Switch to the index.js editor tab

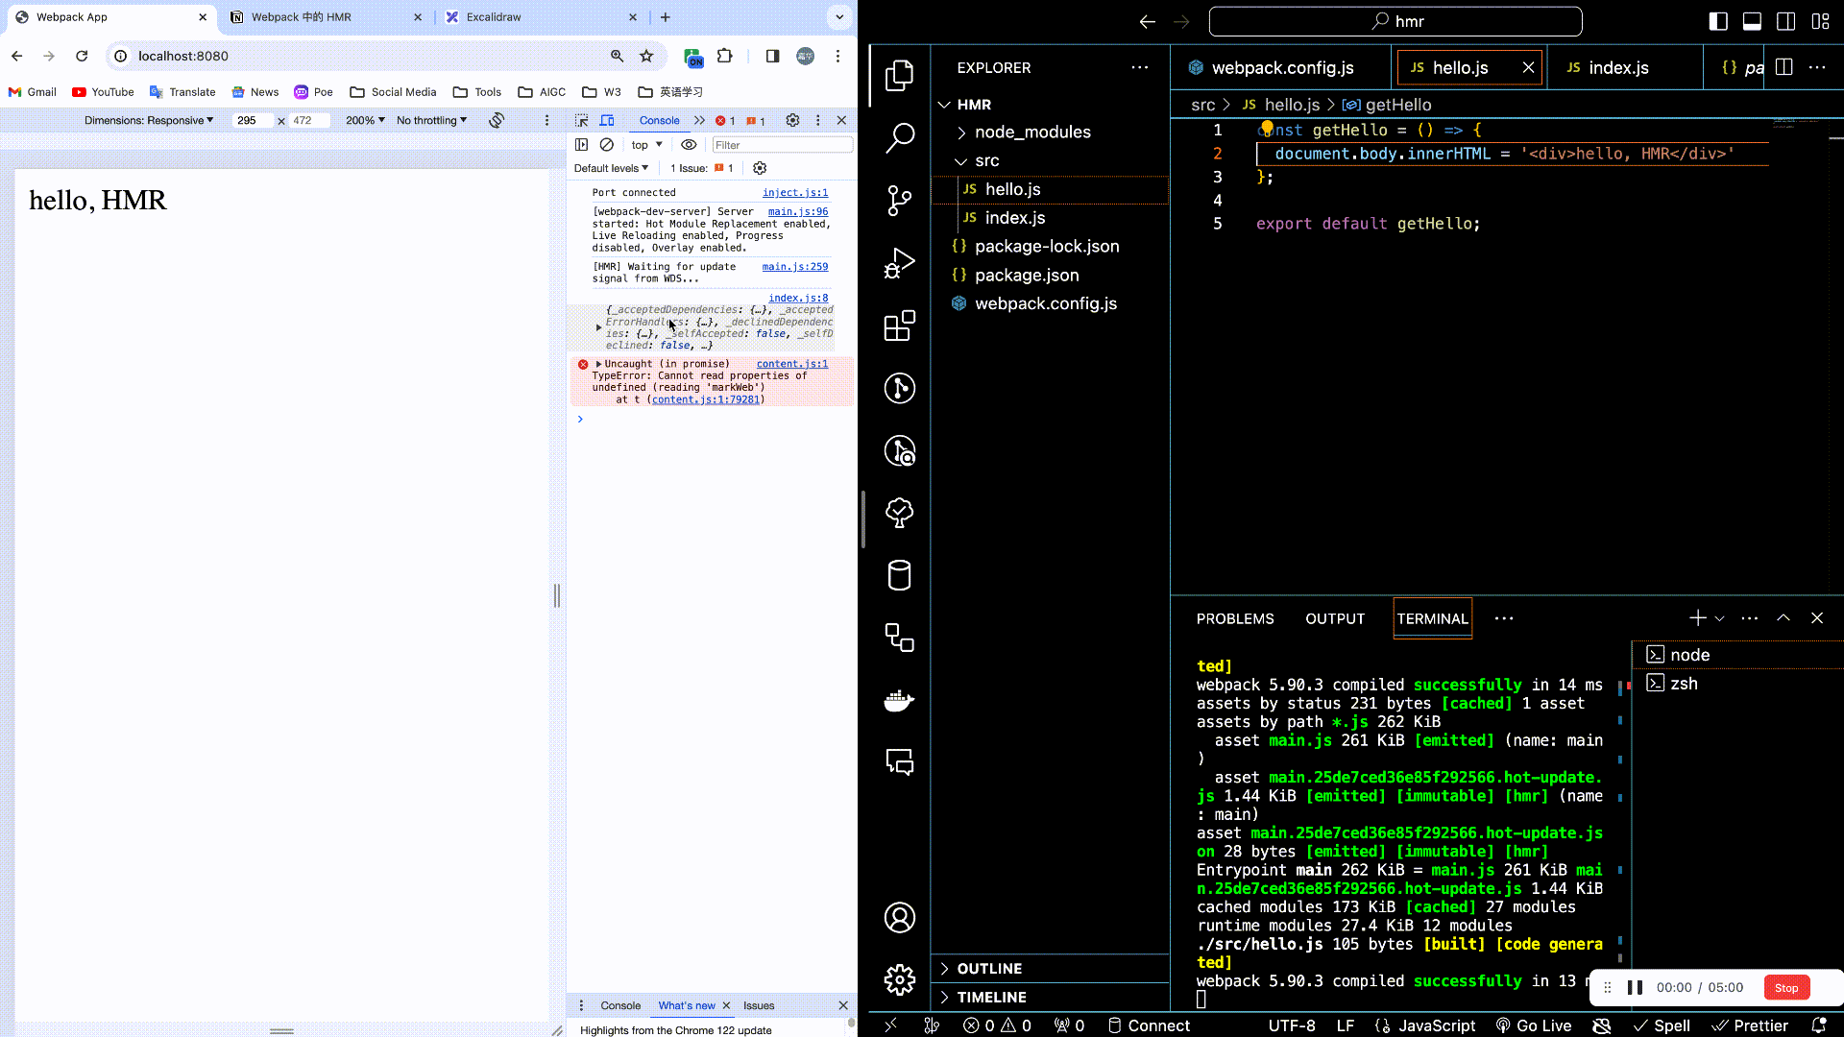(1617, 67)
